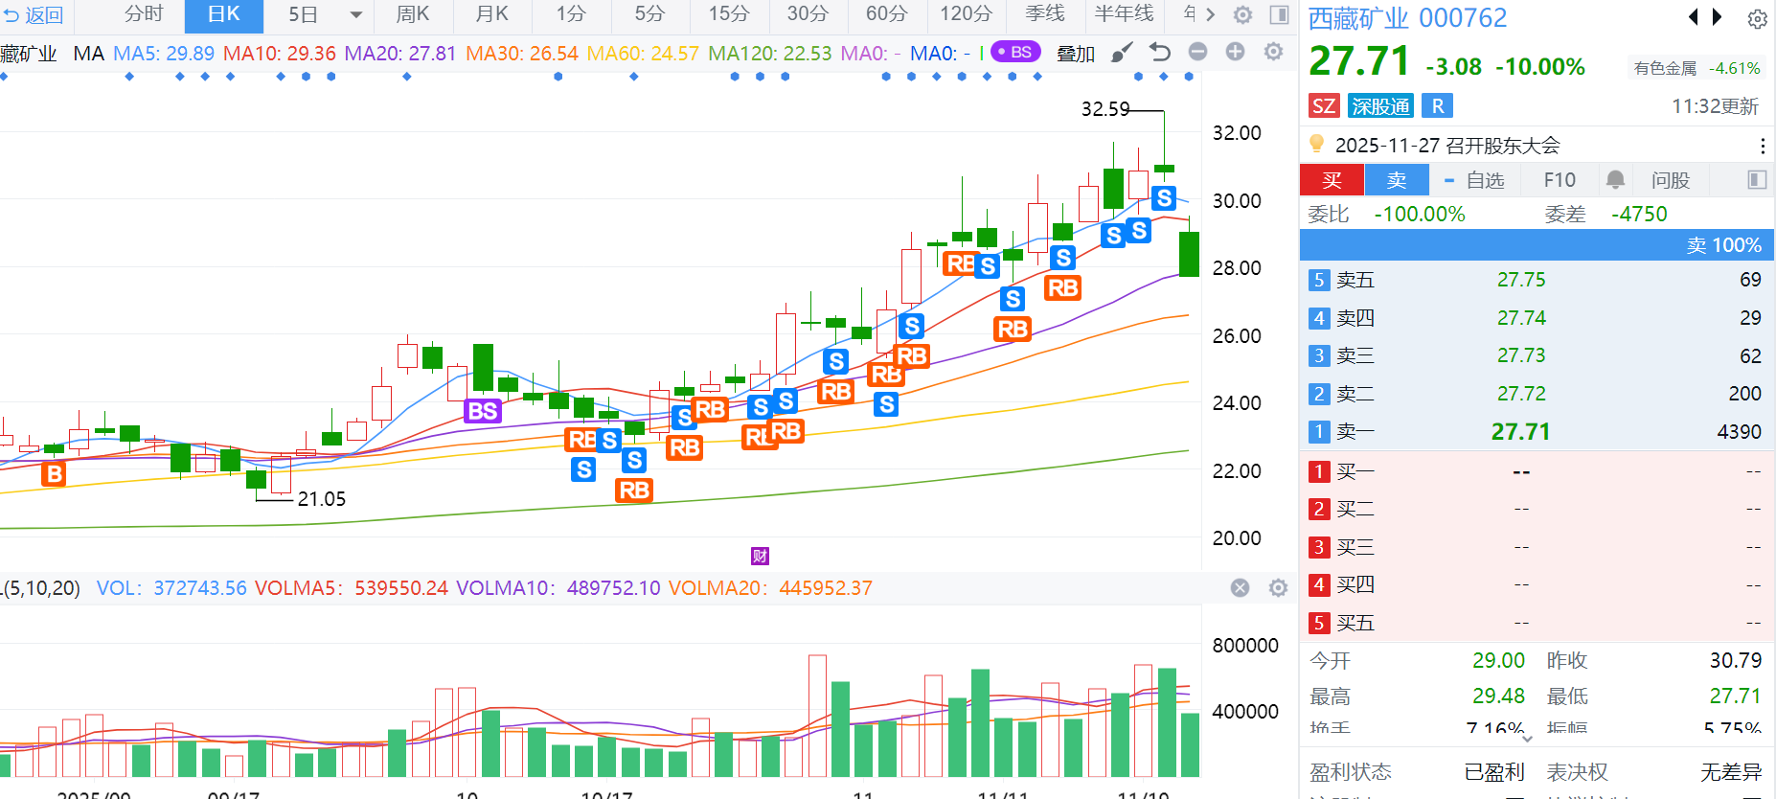Image resolution: width=1776 pixels, height=799 pixels.
Task: Click the purple BS signal marker on chart
Action: pyautogui.click(x=482, y=411)
